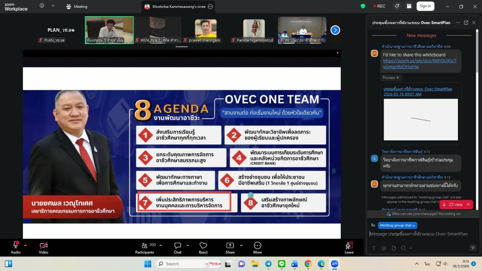Expand the Meeting group chat recipient dropdown
This screenshot has height=271, width=482.
click(x=397, y=225)
